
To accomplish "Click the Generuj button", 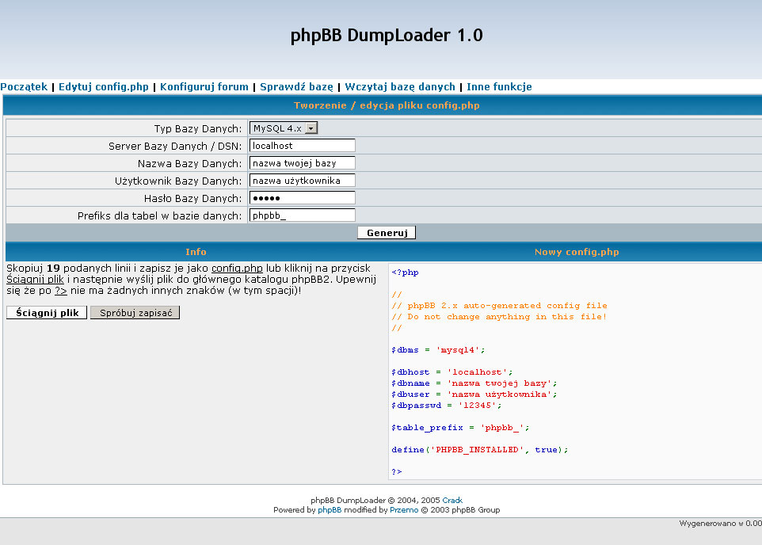I will [387, 233].
